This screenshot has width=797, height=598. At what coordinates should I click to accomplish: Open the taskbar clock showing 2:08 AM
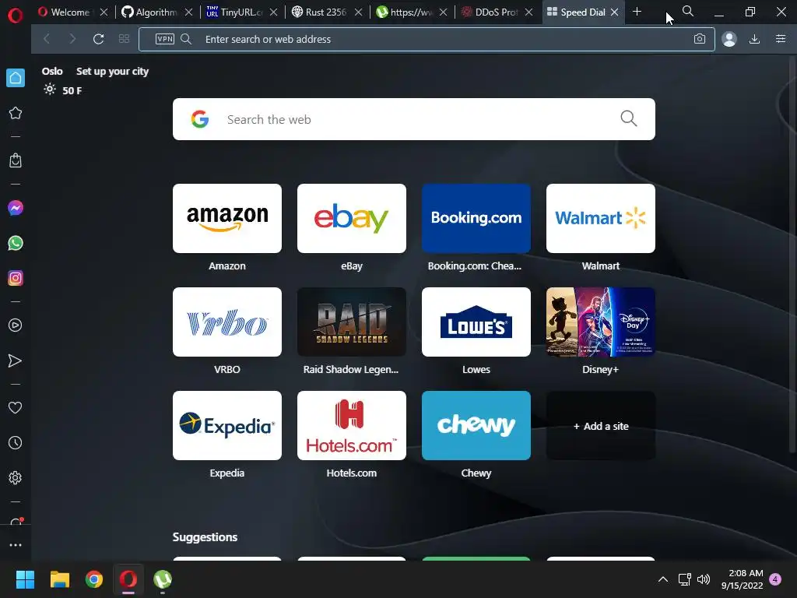pyautogui.click(x=742, y=579)
